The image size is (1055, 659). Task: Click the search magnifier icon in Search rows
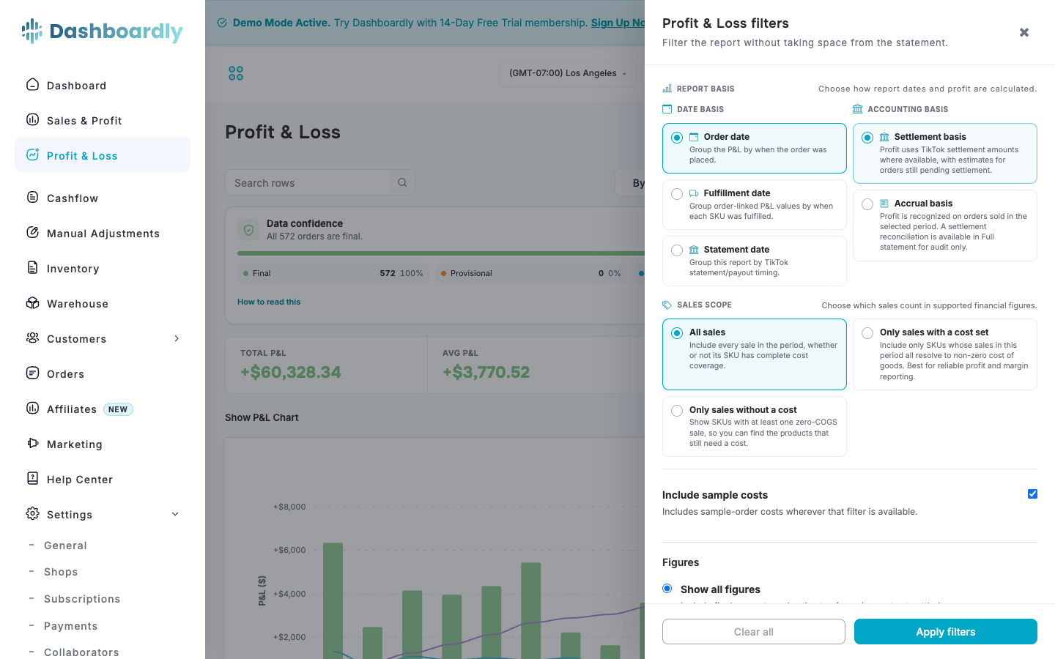coord(402,182)
